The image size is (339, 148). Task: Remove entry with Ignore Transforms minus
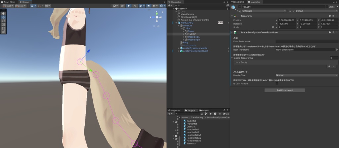coord(334,66)
